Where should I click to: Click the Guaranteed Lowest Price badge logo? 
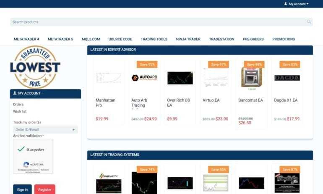click(x=35, y=67)
